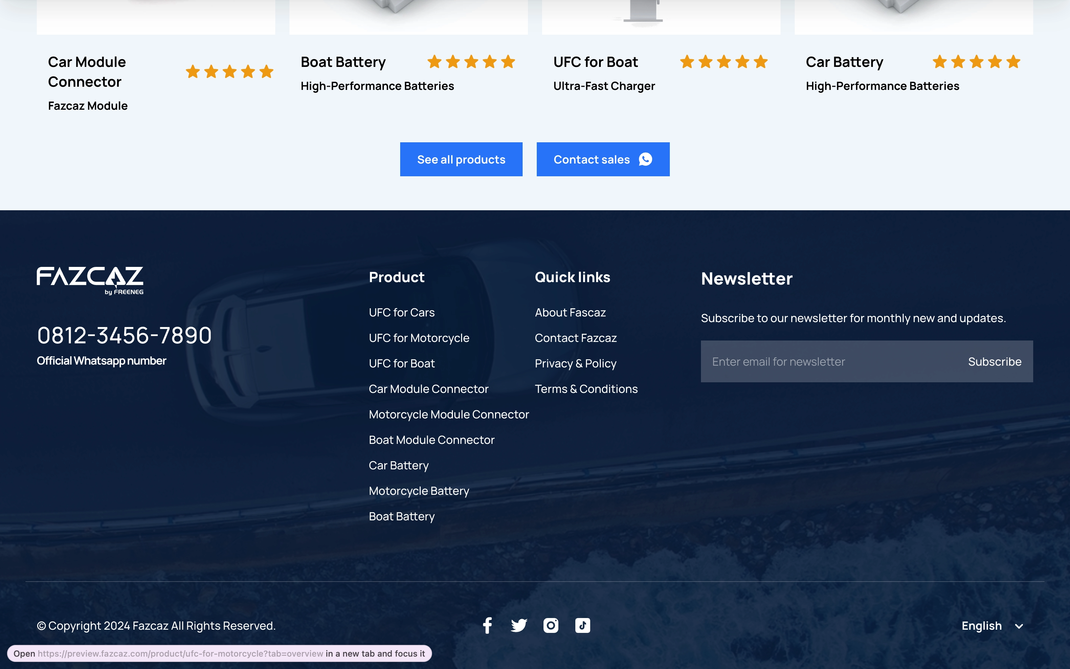
Task: Click the UFC for Boat product card title
Action: click(596, 62)
